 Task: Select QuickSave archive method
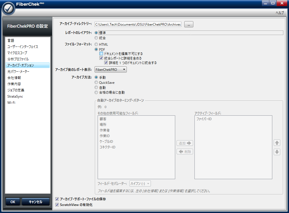(96, 82)
